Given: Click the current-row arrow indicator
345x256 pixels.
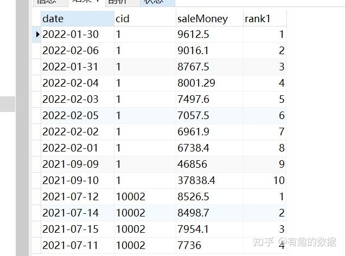Looking at the screenshot, I should (37, 34).
